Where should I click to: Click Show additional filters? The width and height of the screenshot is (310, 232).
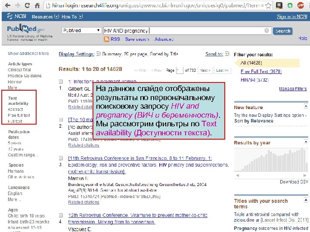(28, 53)
